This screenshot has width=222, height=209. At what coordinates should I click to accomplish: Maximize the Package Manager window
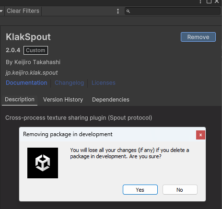pos(209,1)
